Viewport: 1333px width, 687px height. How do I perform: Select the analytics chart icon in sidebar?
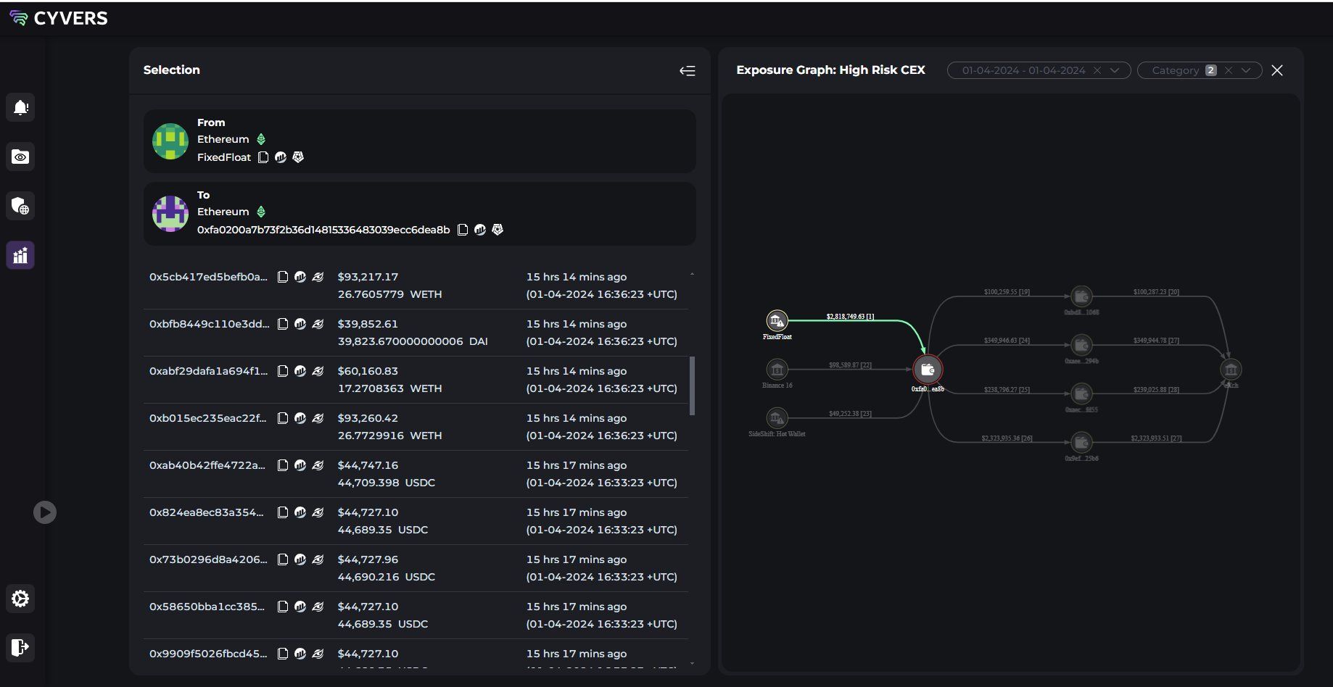point(20,255)
